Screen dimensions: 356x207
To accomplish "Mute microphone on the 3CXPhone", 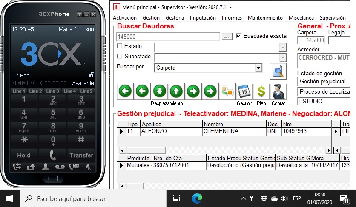I will pyautogui.click(x=88, y=167).
